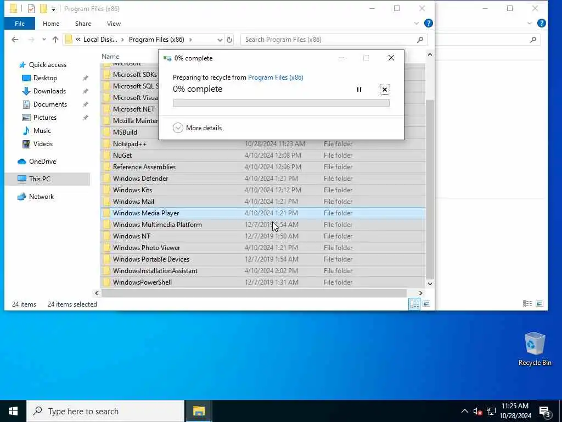Open Desktop in navigation pane

pyautogui.click(x=45, y=78)
